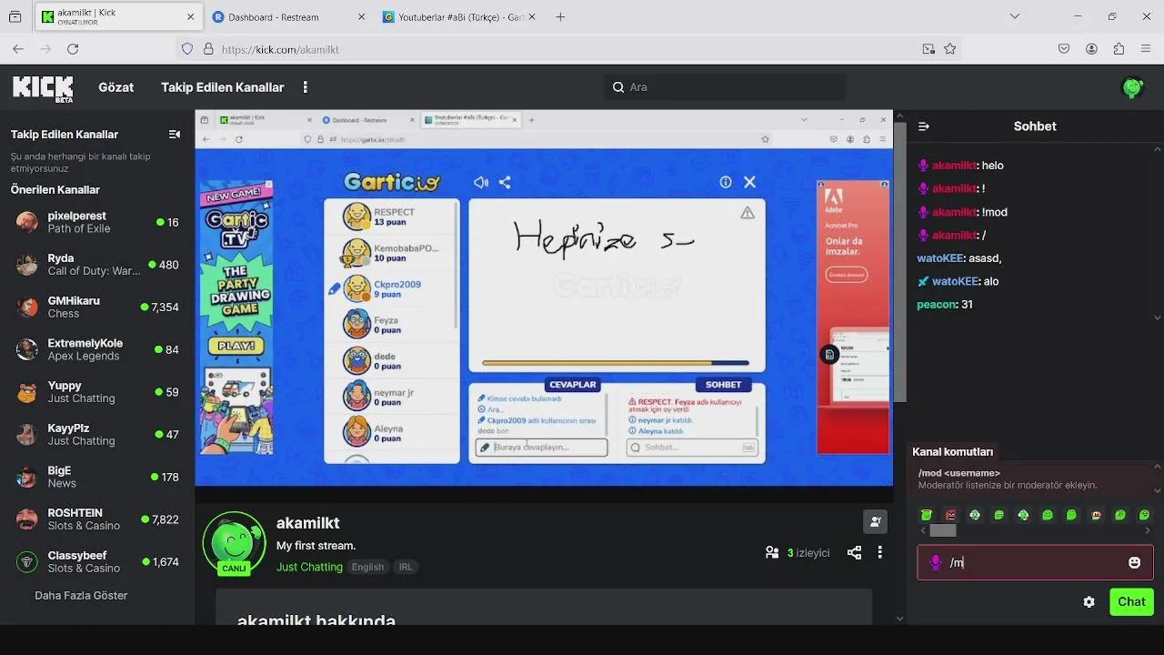Open the Pocket save icon
Screen dimensions: 1164x655
[x=1064, y=49]
